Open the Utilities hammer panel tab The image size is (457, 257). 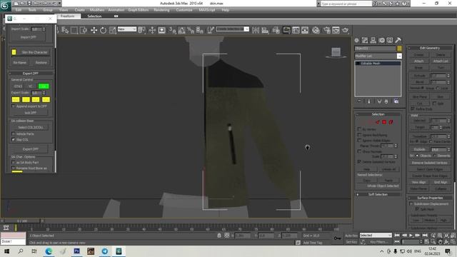[x=398, y=40]
